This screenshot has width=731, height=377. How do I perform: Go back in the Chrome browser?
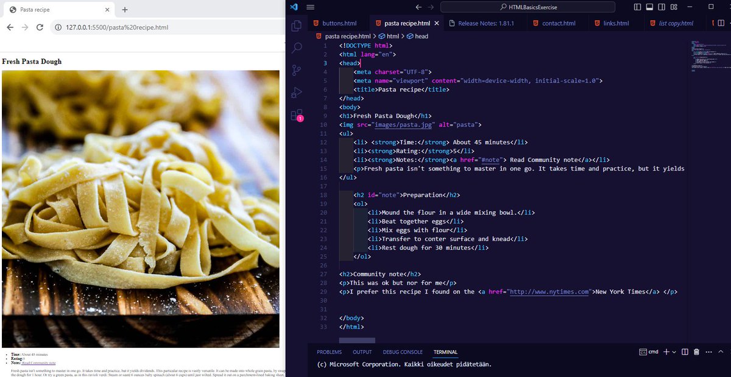click(10, 27)
